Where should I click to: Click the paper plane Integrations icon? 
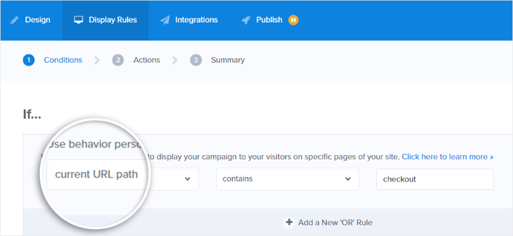(165, 21)
